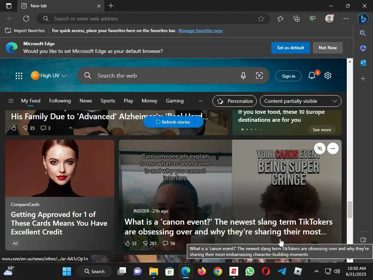Switch to the News tab
Viewport: 373px width, 280px height.
[x=86, y=101]
